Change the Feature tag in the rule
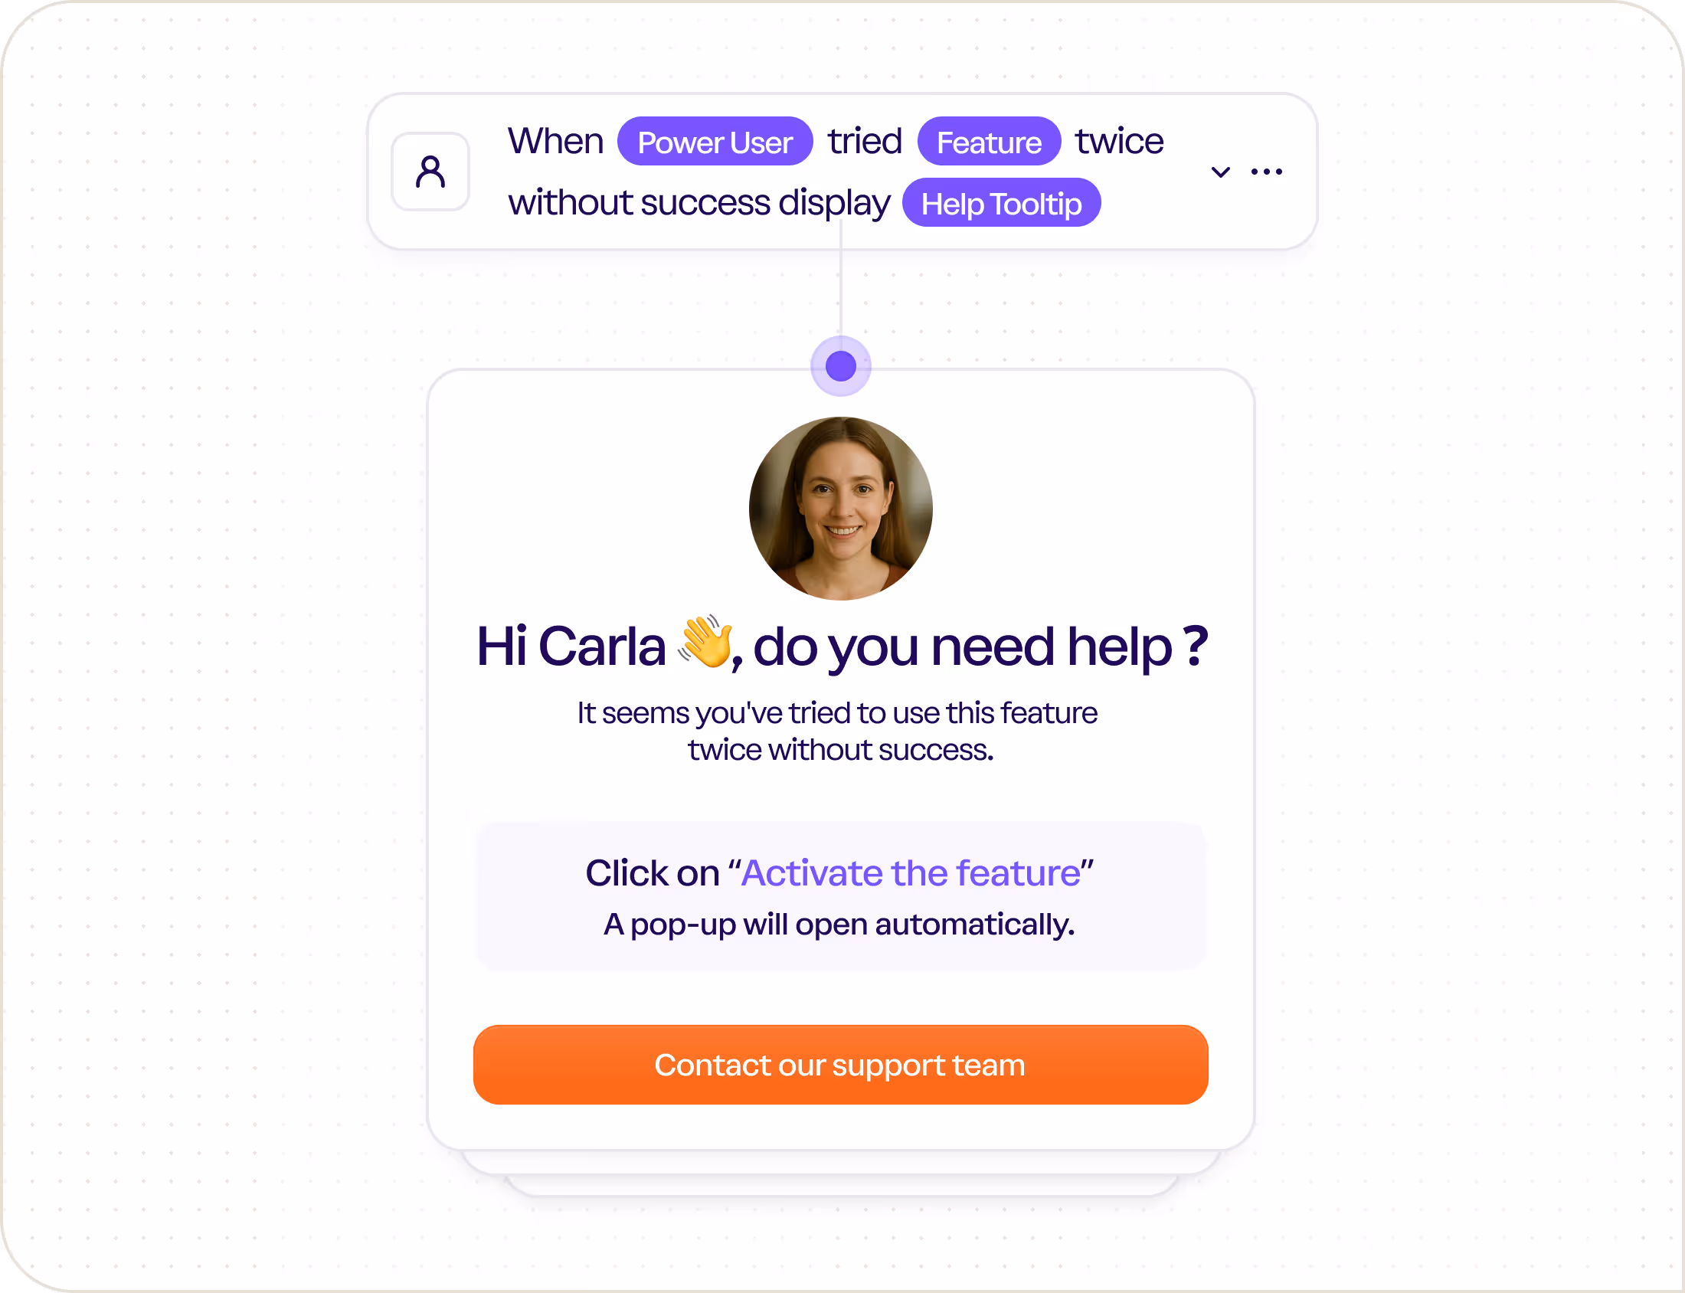This screenshot has height=1293, width=1685. point(989,142)
